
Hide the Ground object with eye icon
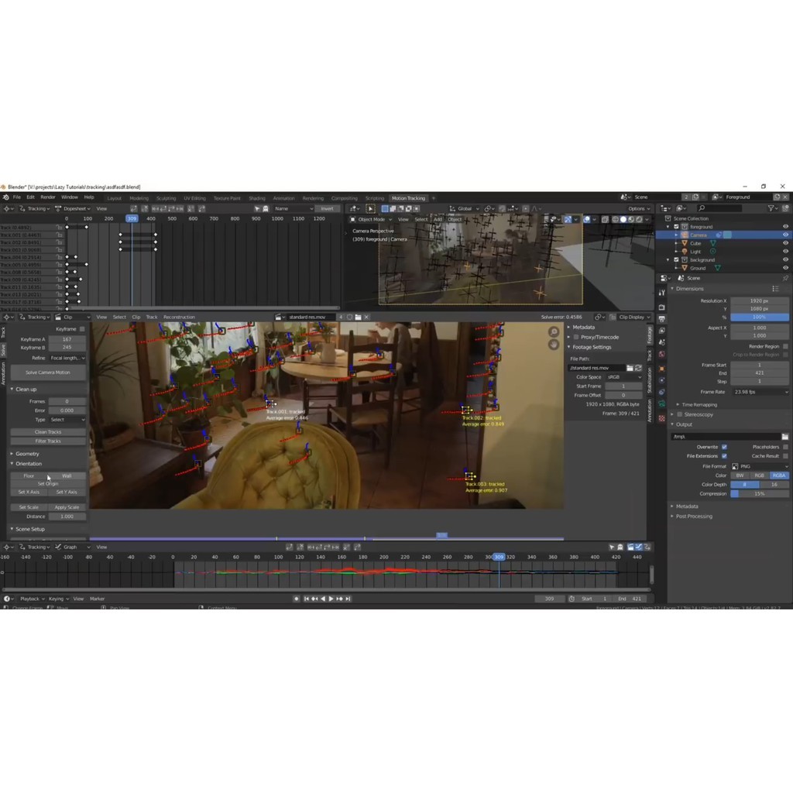[x=785, y=268]
